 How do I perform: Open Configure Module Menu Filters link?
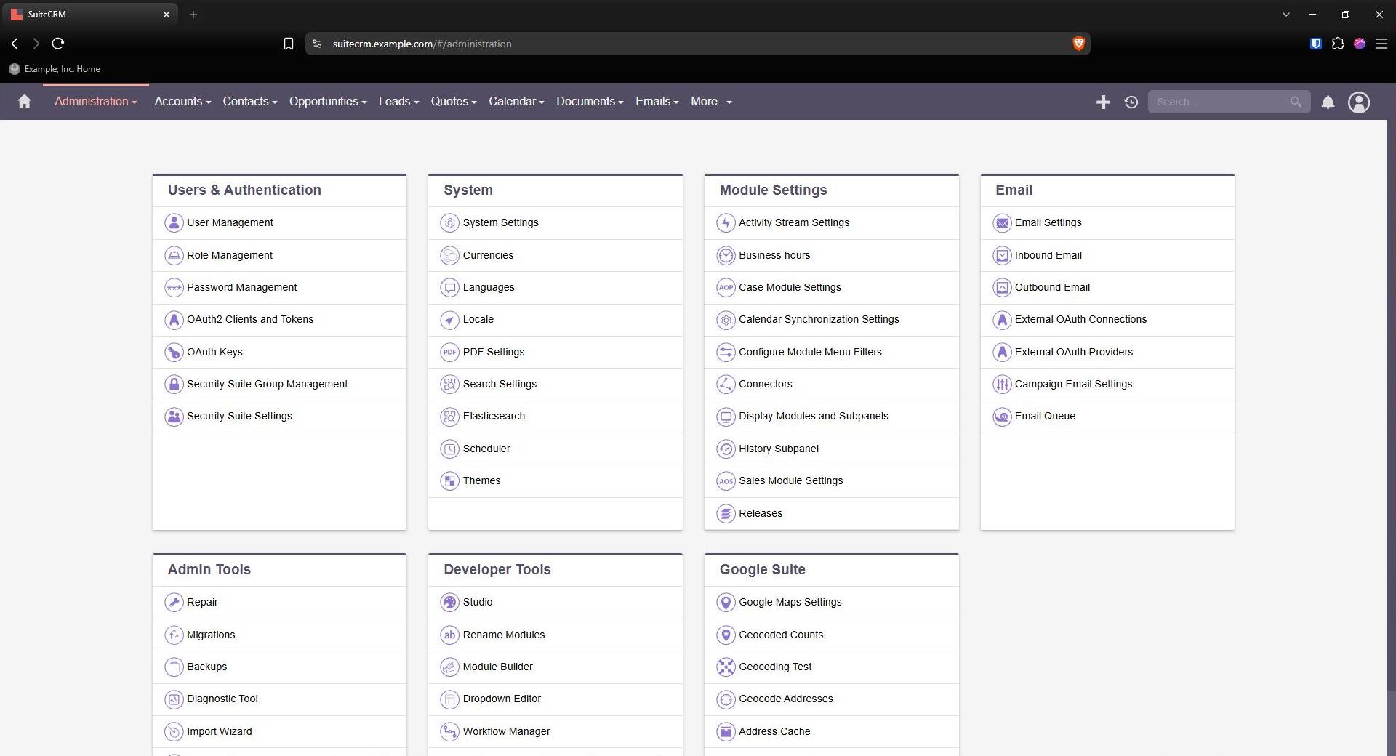tap(810, 352)
